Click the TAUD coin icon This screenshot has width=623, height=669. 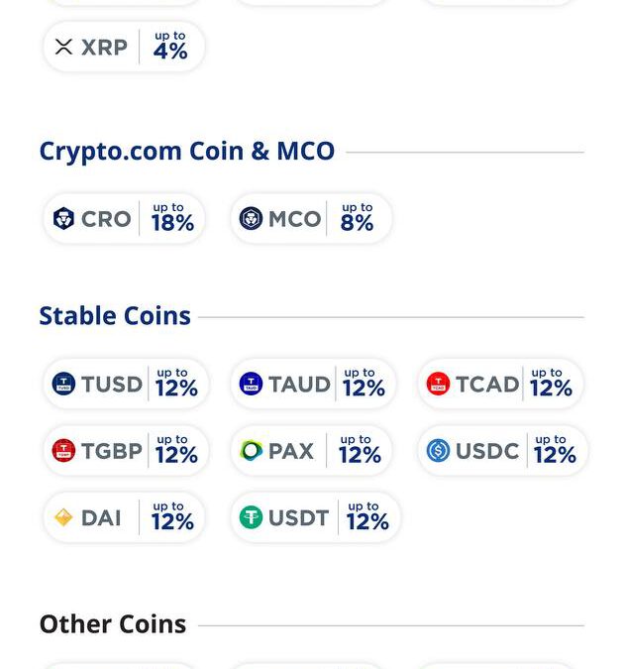point(252,385)
